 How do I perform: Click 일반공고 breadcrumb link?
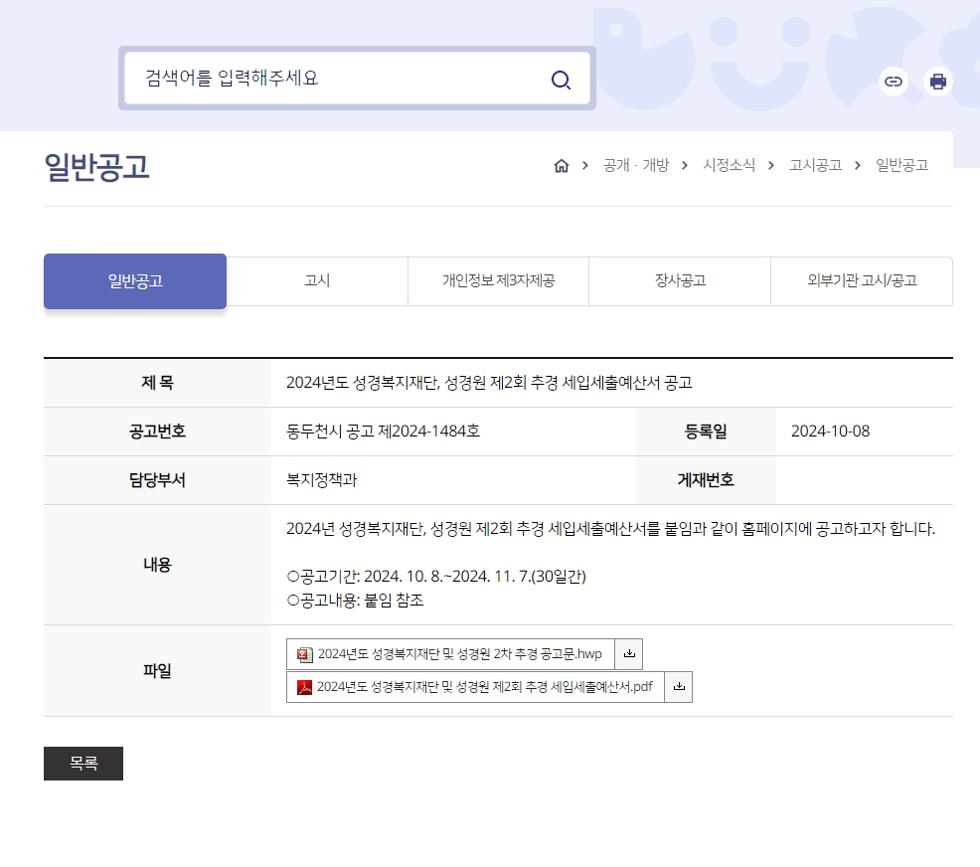(901, 165)
